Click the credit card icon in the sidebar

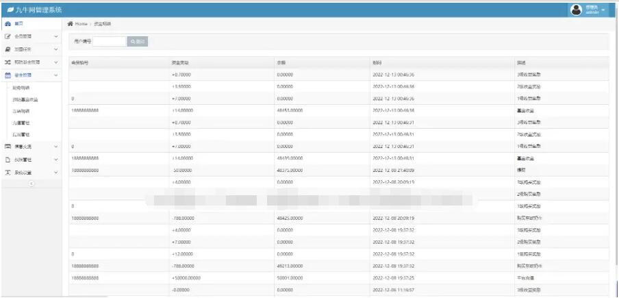coord(8,147)
